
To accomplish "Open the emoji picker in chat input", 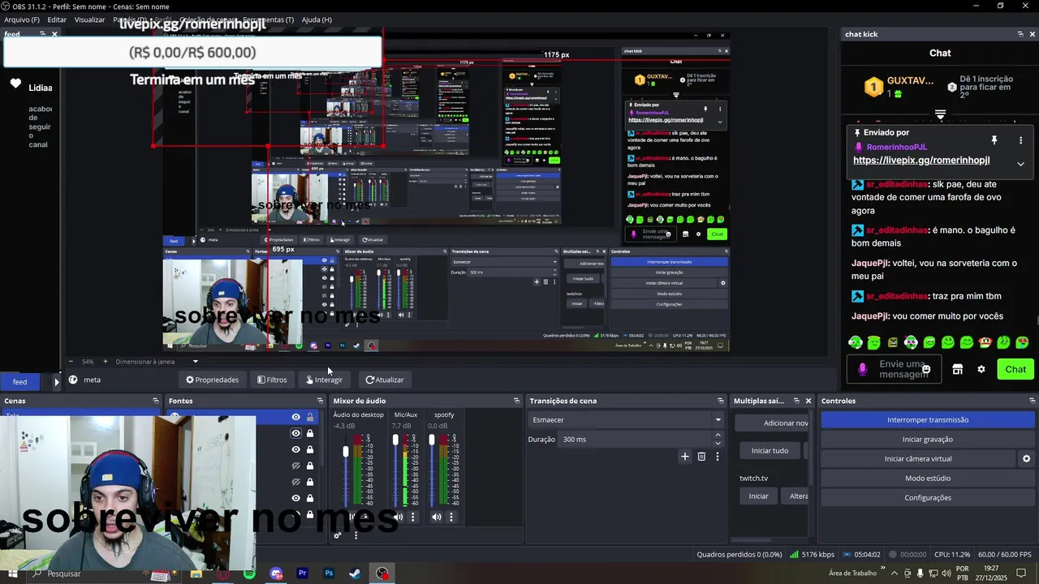I will (x=926, y=369).
